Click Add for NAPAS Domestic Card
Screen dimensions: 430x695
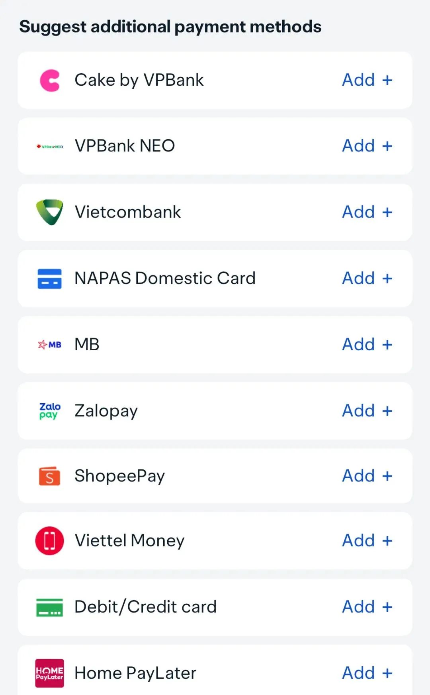pos(367,278)
